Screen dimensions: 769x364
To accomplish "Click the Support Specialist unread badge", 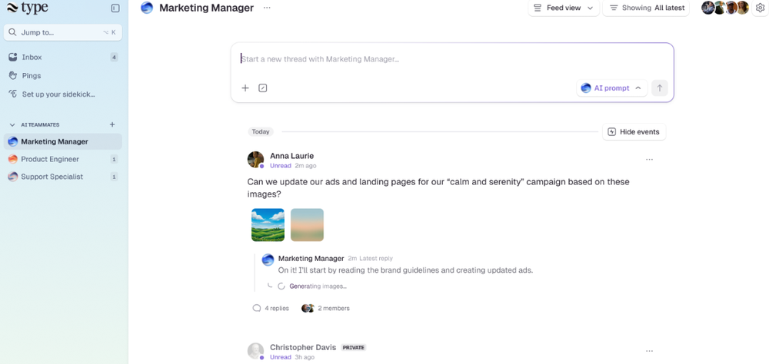I will coord(115,177).
